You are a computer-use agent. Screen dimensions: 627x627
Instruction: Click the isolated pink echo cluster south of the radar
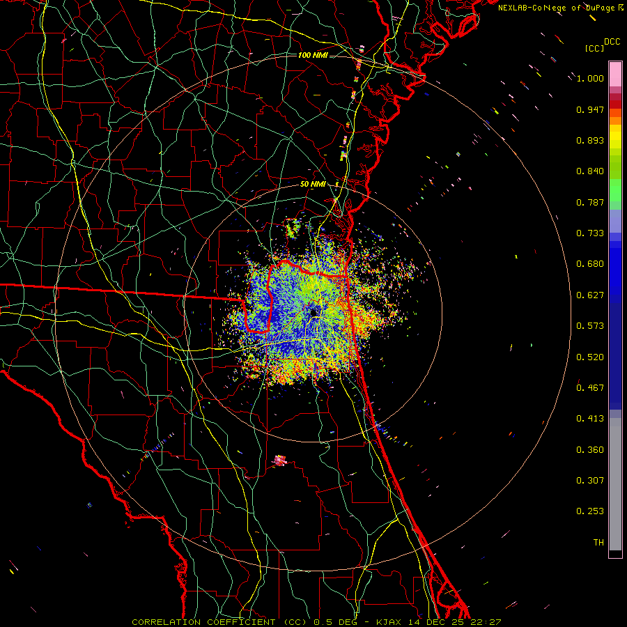279,460
